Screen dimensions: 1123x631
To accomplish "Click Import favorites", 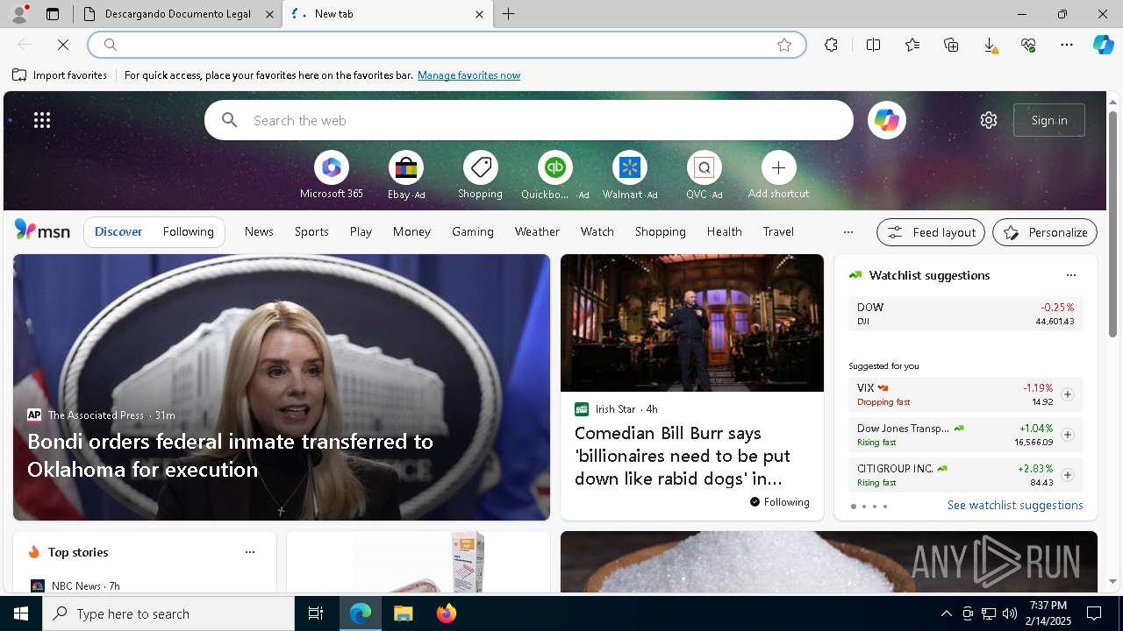I will tap(60, 75).
